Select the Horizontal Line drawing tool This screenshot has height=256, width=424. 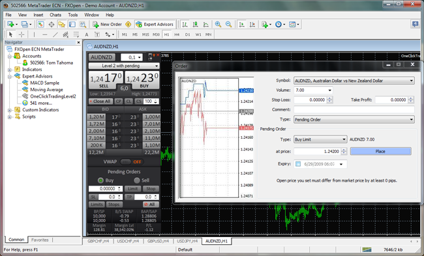click(x=44, y=35)
